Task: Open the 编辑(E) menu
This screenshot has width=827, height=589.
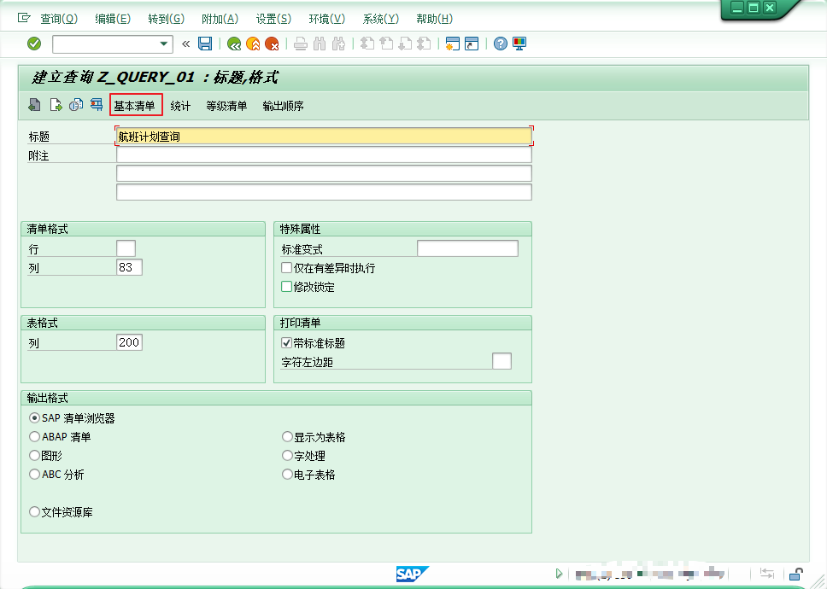Action: pos(113,19)
